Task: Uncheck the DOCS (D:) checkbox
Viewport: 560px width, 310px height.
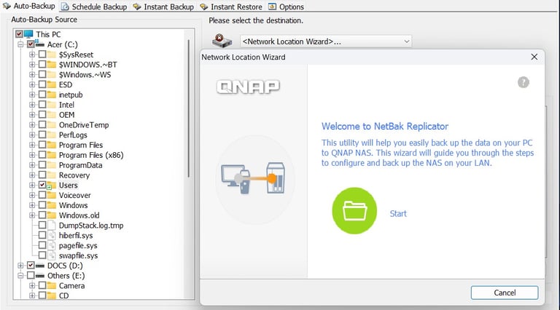Action: coord(31,266)
